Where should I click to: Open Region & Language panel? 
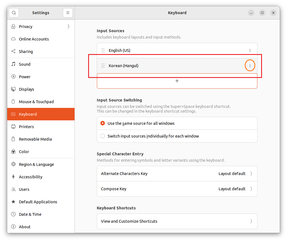click(x=41, y=164)
